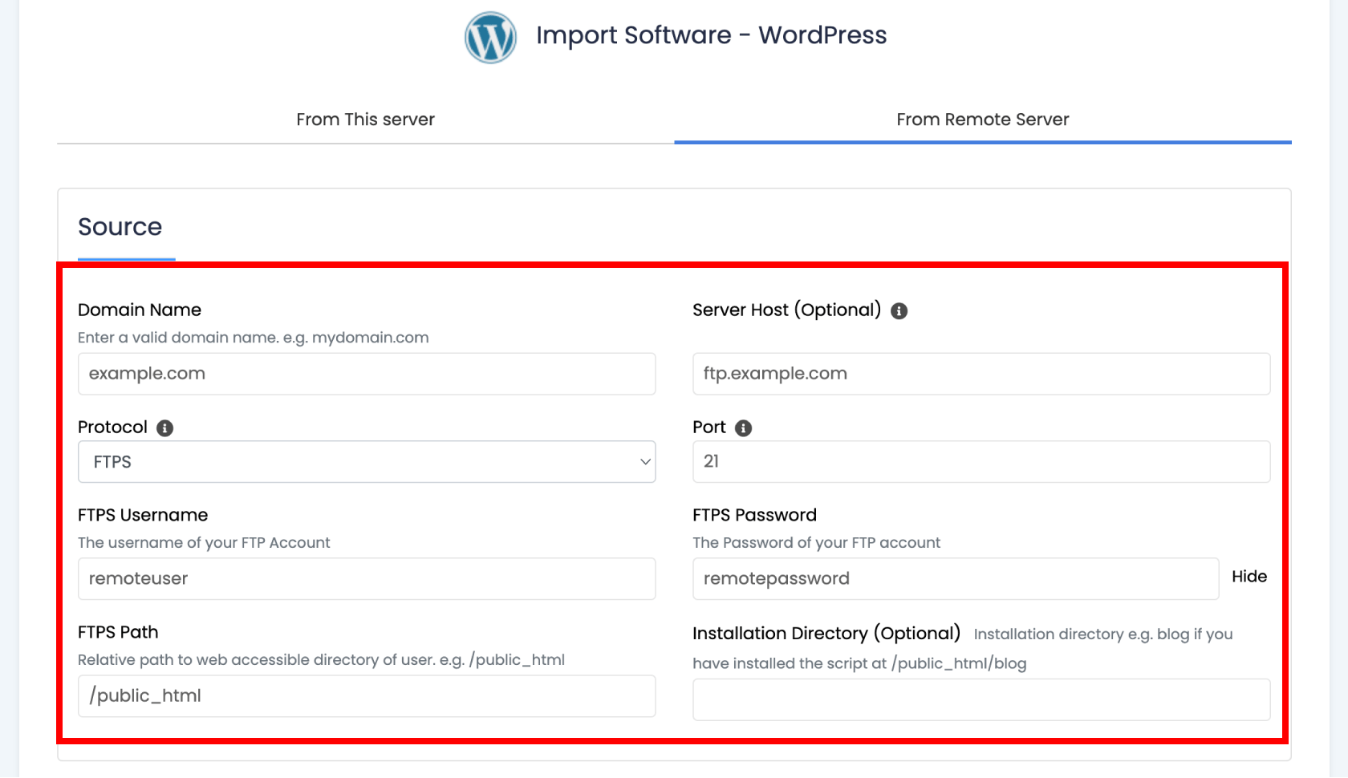Open the Protocol FTPS dropdown
The width and height of the screenshot is (1348, 778).
pos(367,462)
